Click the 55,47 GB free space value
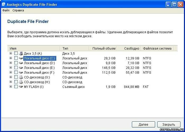The height and width of the screenshot is (132, 185). pyautogui.click(x=132, y=73)
